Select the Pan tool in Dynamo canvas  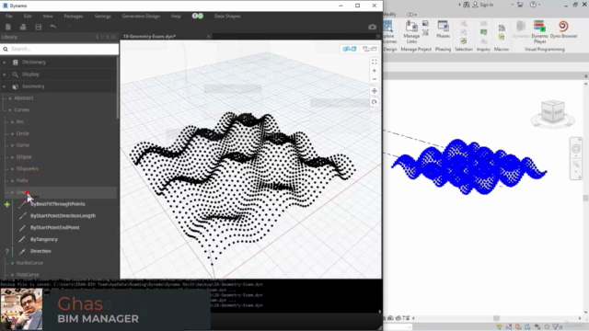tap(375, 91)
